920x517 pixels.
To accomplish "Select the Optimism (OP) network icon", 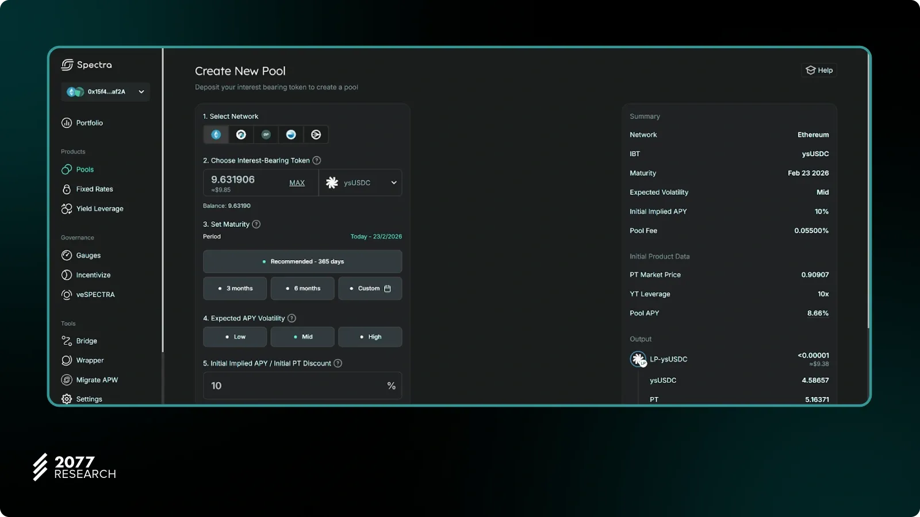I will [x=266, y=134].
